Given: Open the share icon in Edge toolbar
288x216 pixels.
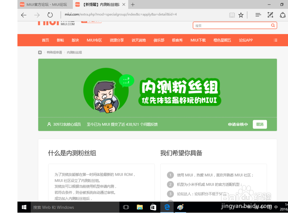Looking at the screenshot, I should (x=283, y=15).
